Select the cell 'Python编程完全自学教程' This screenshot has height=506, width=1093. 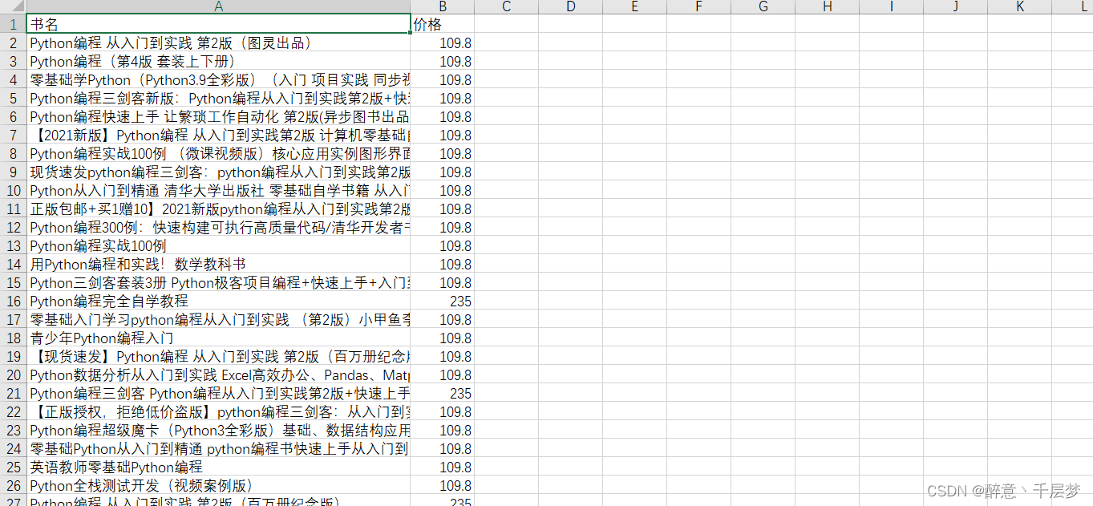tap(218, 301)
